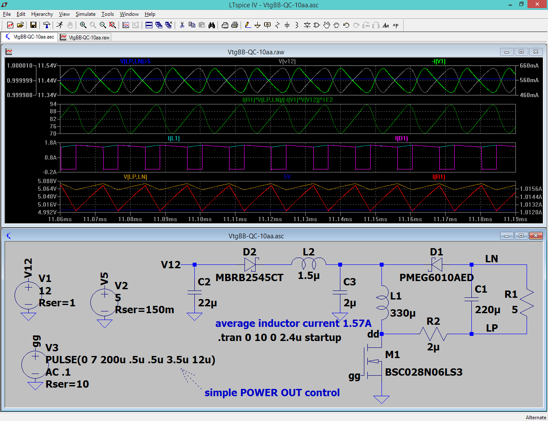The image size is (548, 421).
Task: Open the File menu
Action: (7, 14)
